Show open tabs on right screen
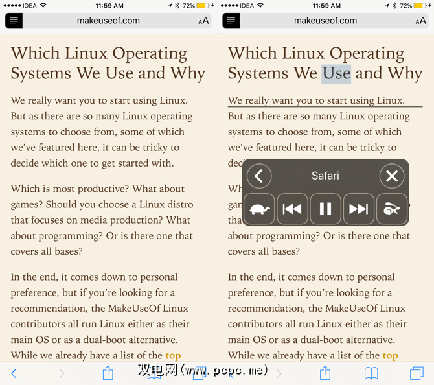 coord(417,373)
